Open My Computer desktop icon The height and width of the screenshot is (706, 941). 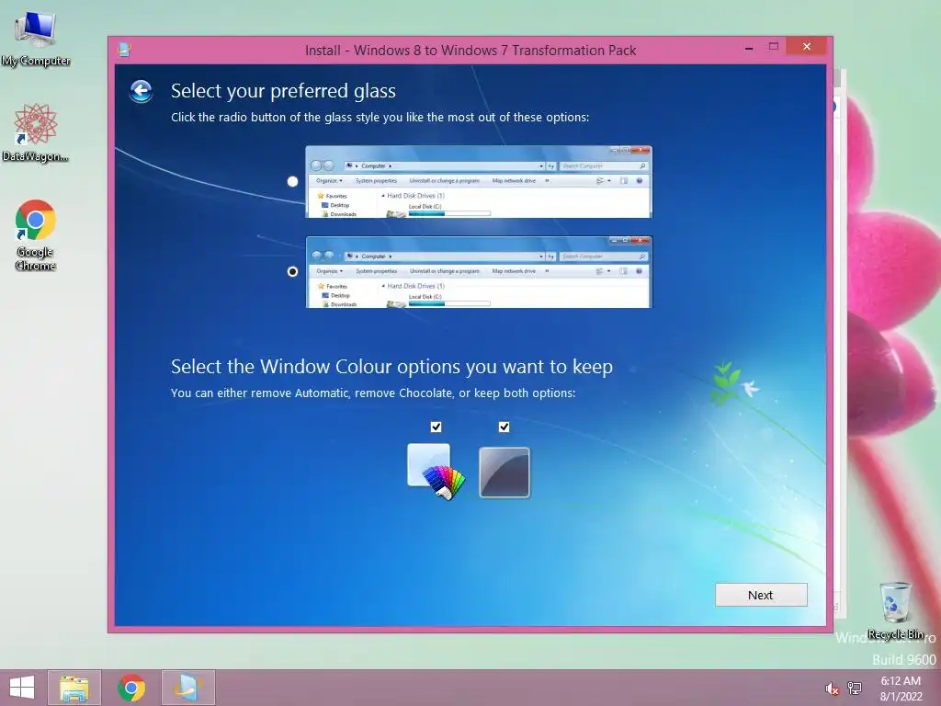click(x=36, y=39)
